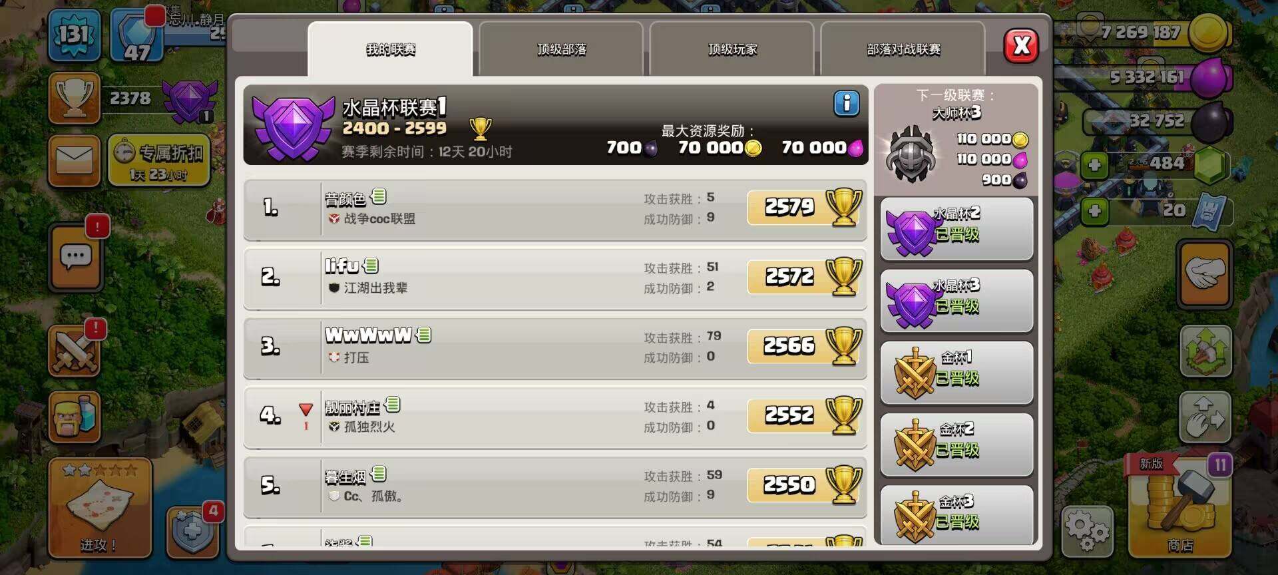Add gems with green plus button

(1094, 164)
